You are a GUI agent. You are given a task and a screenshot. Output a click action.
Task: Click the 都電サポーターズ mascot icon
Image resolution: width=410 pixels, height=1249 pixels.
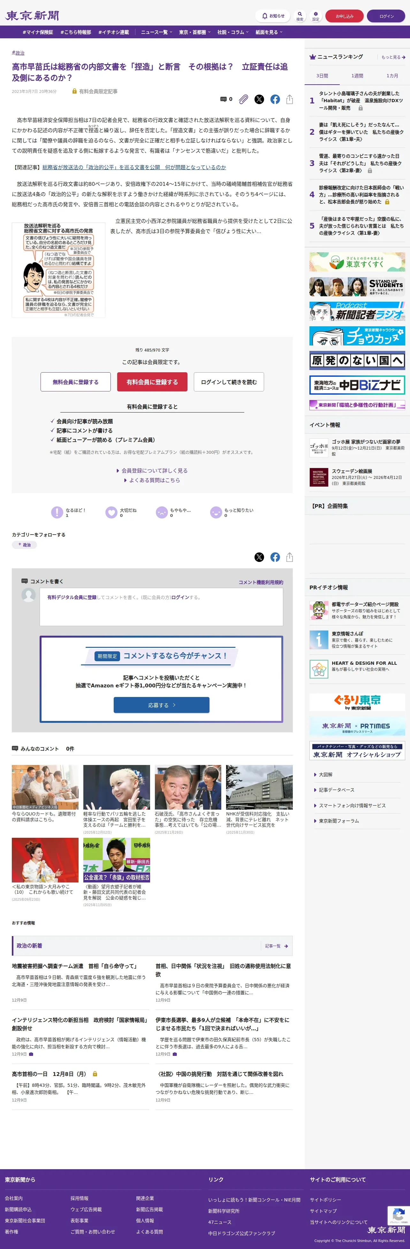pyautogui.click(x=319, y=610)
